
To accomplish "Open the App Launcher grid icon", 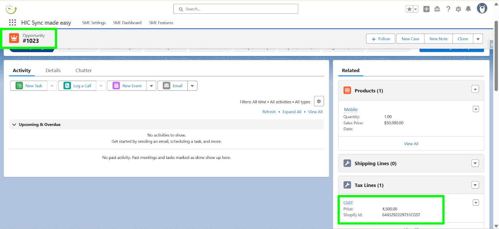I will pyautogui.click(x=12, y=22).
